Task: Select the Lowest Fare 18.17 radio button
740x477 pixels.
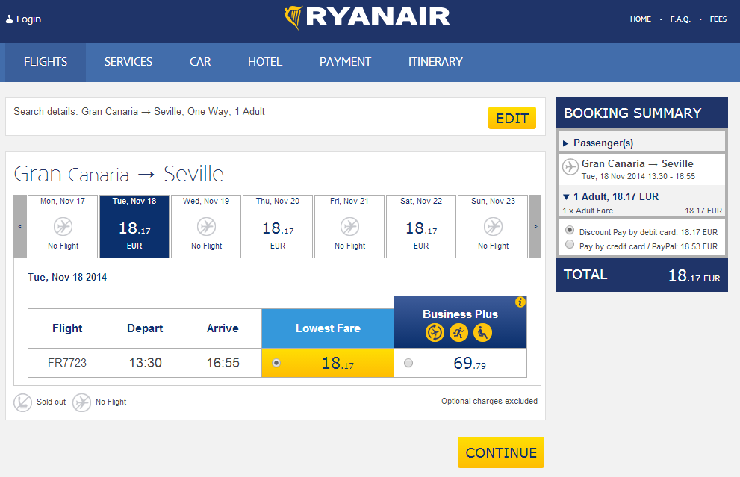Action: click(x=276, y=363)
